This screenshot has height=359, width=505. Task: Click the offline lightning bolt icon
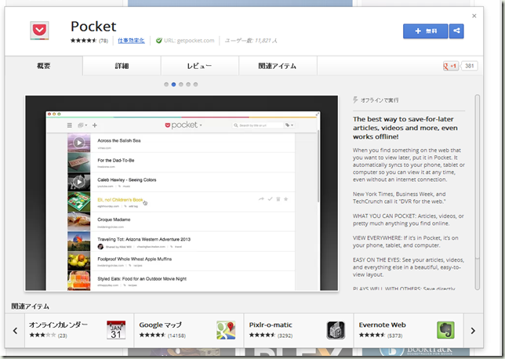(355, 100)
